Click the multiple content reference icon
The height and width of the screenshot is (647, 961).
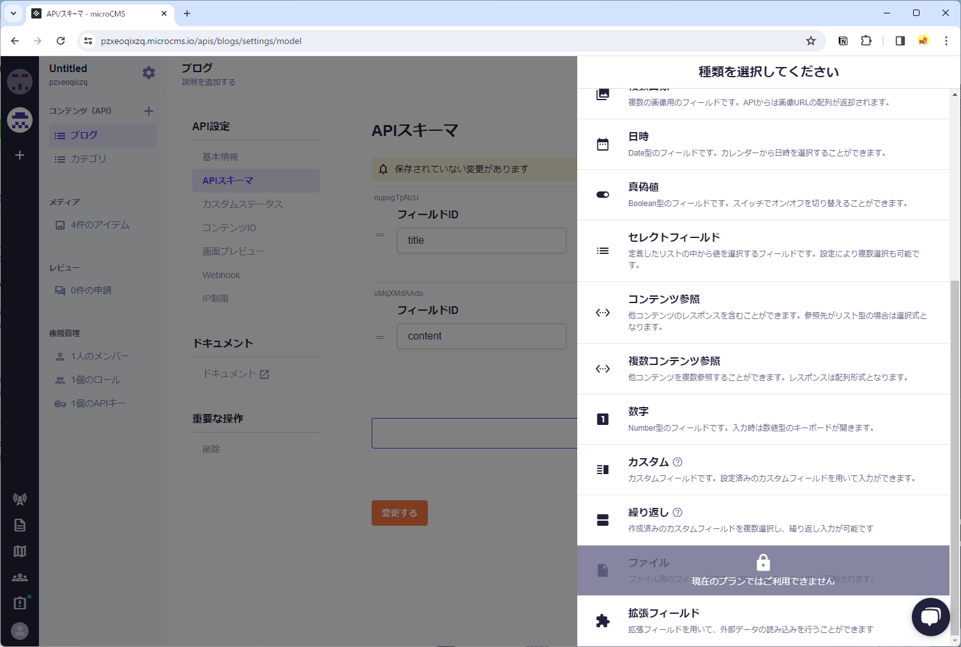point(603,369)
